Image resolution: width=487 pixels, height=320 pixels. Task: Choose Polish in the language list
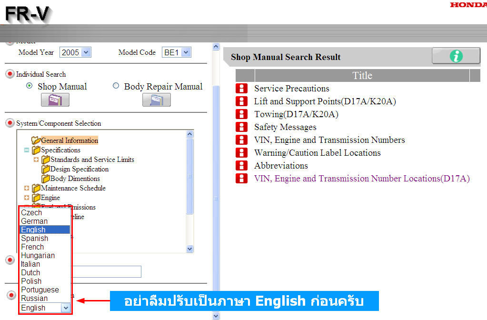(x=45, y=281)
